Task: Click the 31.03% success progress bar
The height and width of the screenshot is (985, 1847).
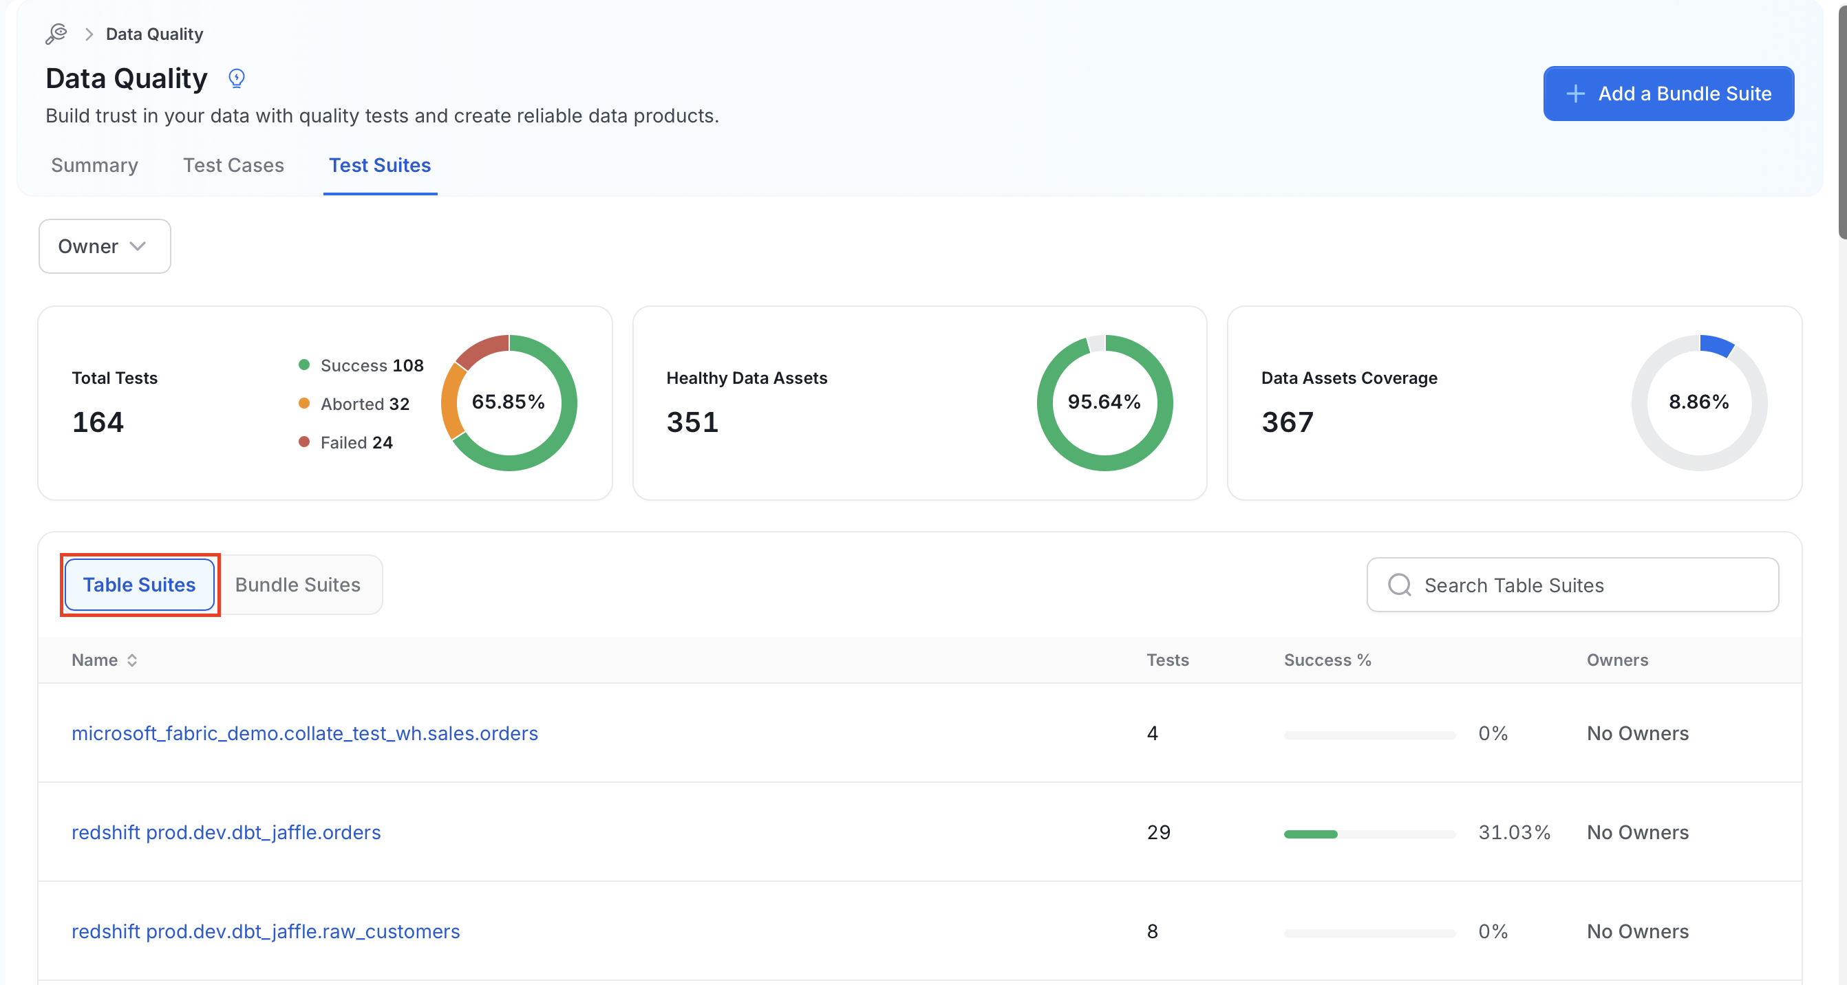Action: tap(1369, 834)
